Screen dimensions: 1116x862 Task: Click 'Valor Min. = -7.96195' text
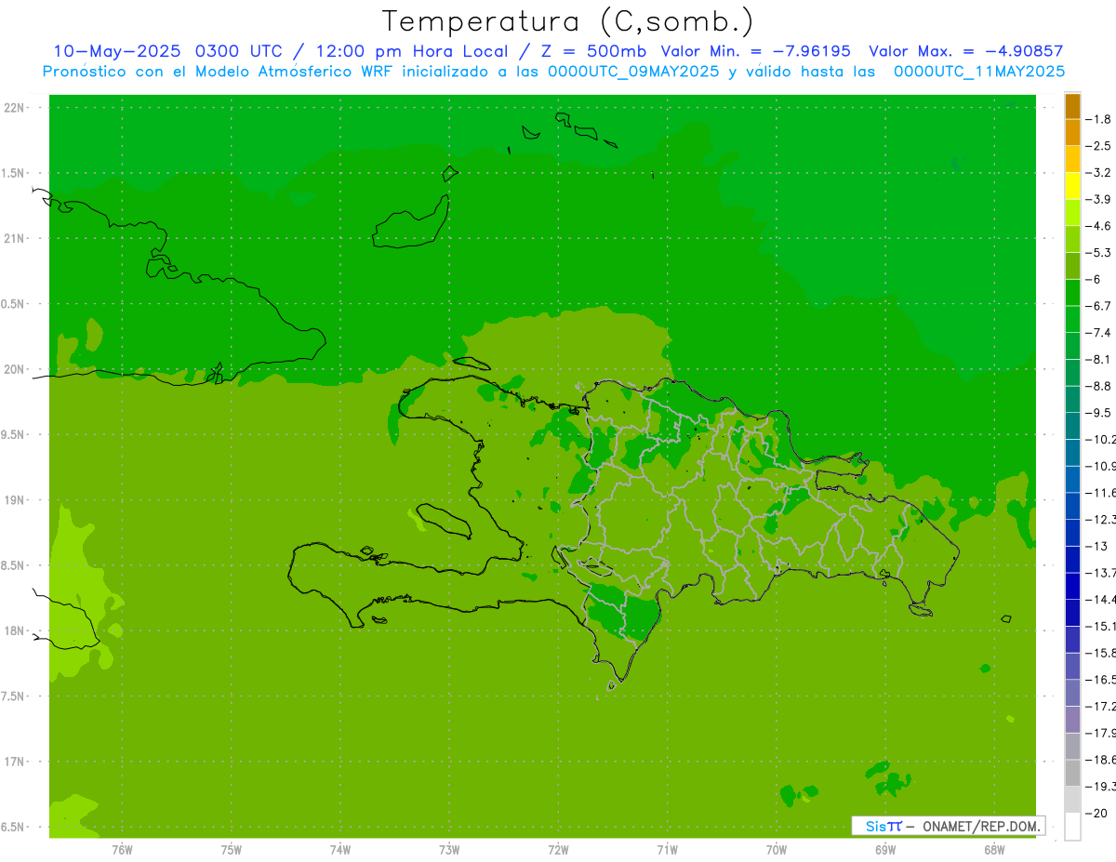(x=755, y=51)
